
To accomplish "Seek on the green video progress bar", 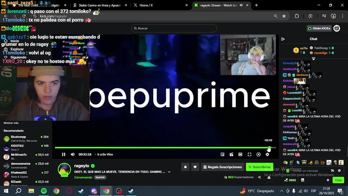I will (165, 148).
